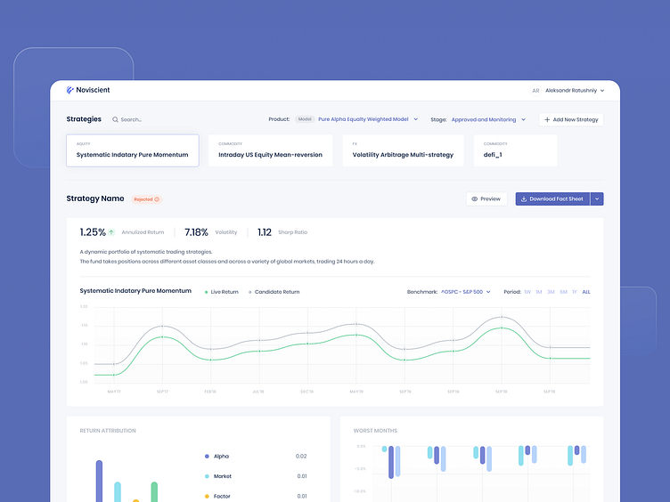Click the Preview button
The width and height of the screenshot is (670, 502).
[486, 198]
